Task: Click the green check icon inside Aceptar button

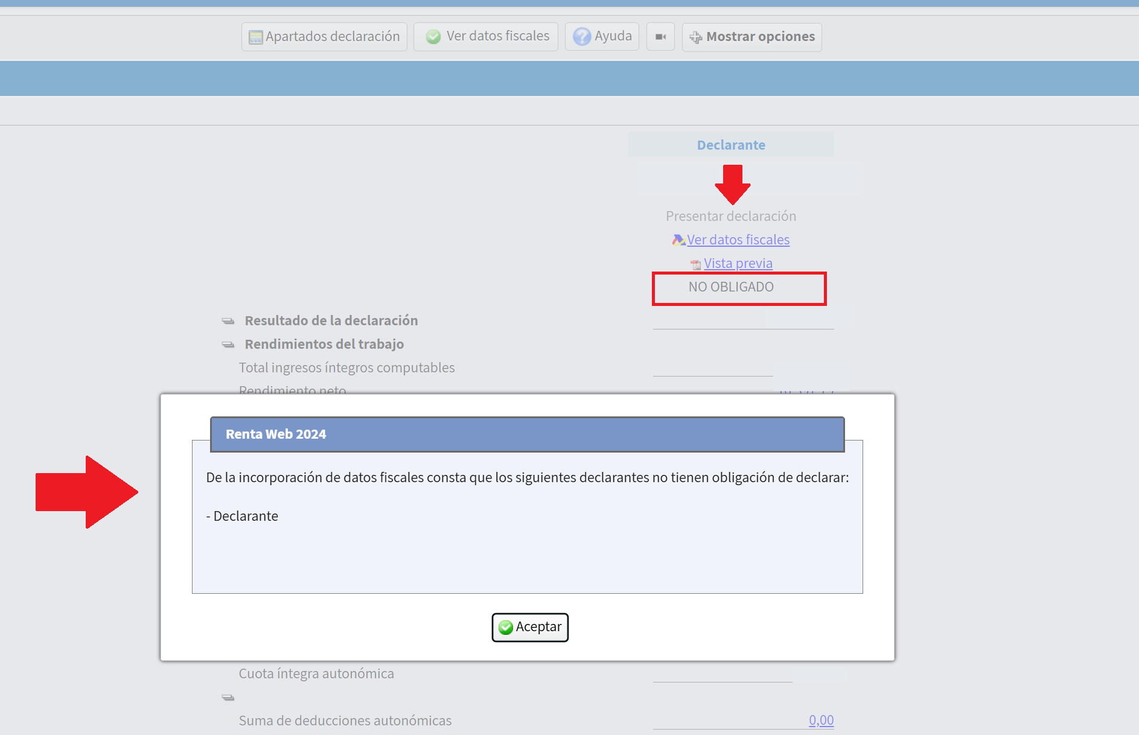Action: [505, 627]
